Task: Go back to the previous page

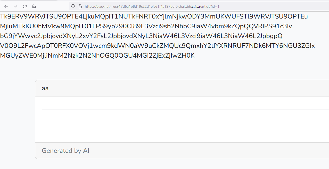Action: [x=6, y=6]
